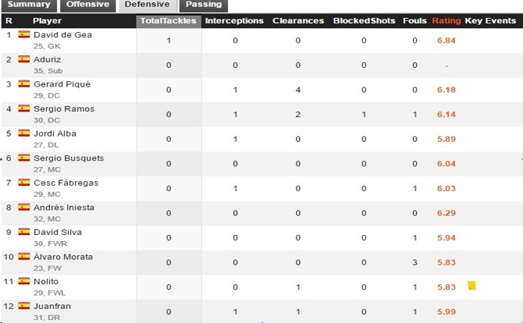Image resolution: width=523 pixels, height=323 pixels.
Task: Click '29, FWL' under Nolito
Action: click(50, 292)
